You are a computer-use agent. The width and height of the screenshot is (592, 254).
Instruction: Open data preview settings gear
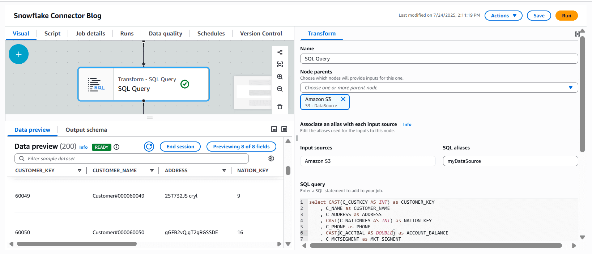(x=271, y=158)
